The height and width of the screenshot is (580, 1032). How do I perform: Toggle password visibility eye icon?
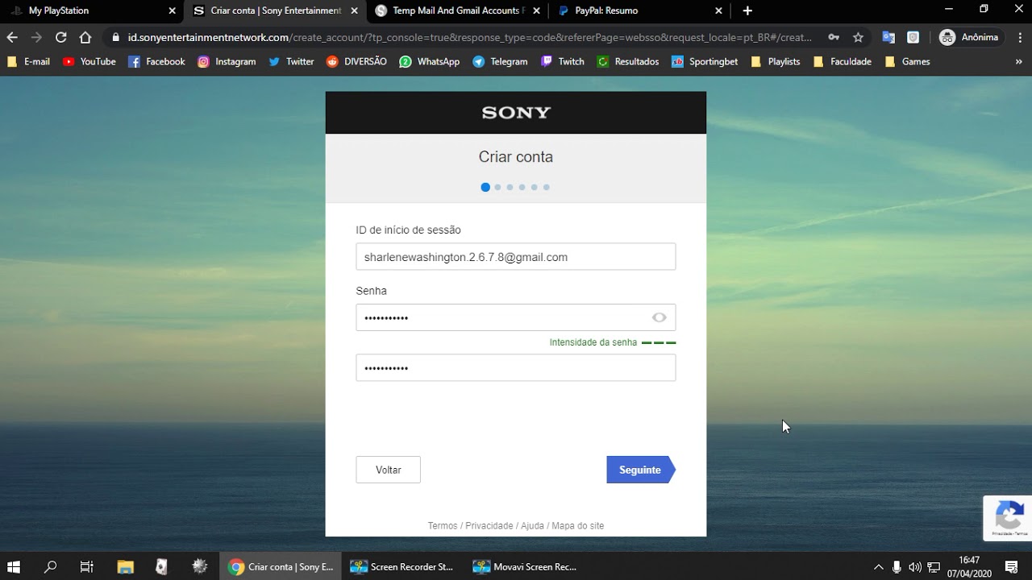coord(659,317)
